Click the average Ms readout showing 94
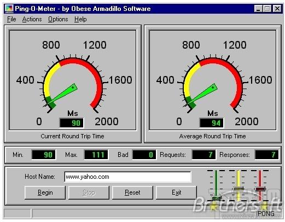 pos(212,123)
